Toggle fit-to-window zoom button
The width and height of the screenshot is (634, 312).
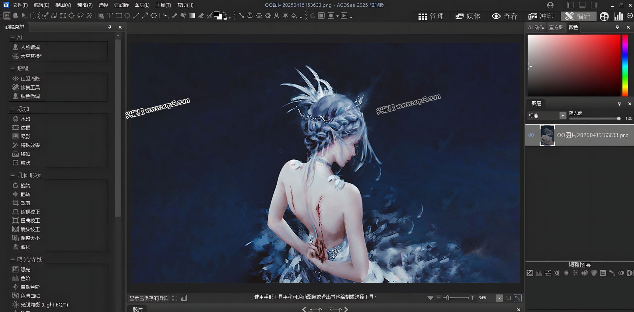tap(518, 298)
